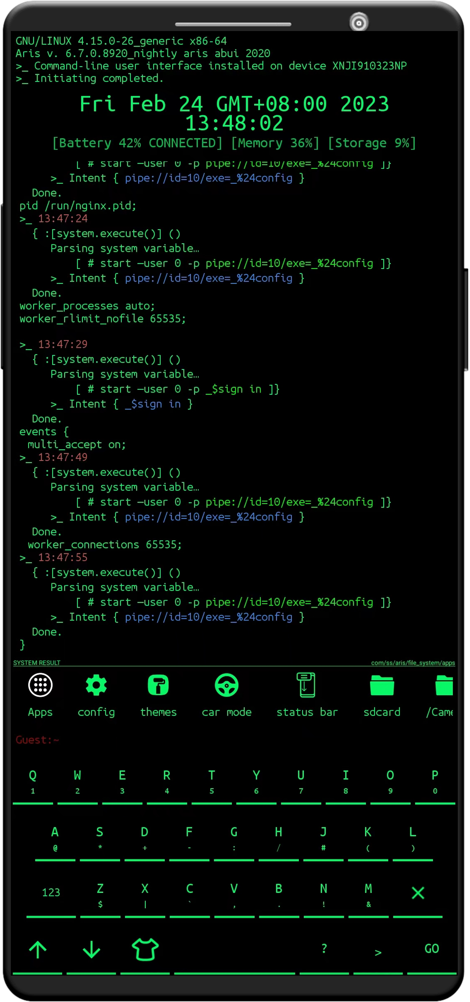Launch car mode steering wheel icon
The image size is (470, 1002).
227,685
